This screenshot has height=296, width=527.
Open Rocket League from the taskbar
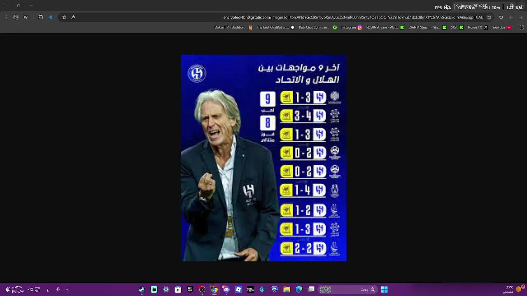click(275, 289)
